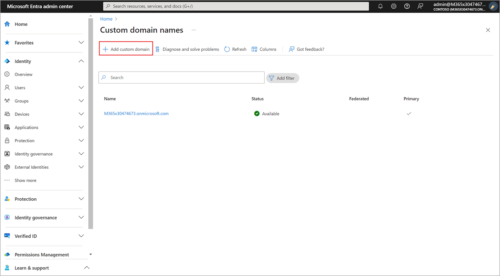Screen dimensions: 500x276
Task: Open Overview in the Identity menu
Action: pos(23,74)
